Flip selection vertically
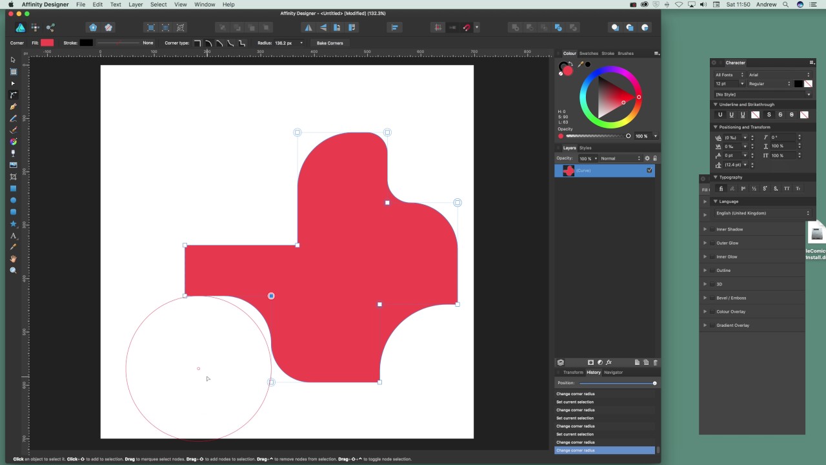Screen dimensions: 826x465 tap(323, 27)
